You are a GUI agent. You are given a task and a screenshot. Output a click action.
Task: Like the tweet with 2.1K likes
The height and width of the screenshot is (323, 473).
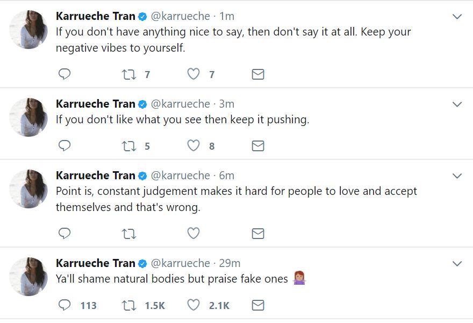coord(193,305)
